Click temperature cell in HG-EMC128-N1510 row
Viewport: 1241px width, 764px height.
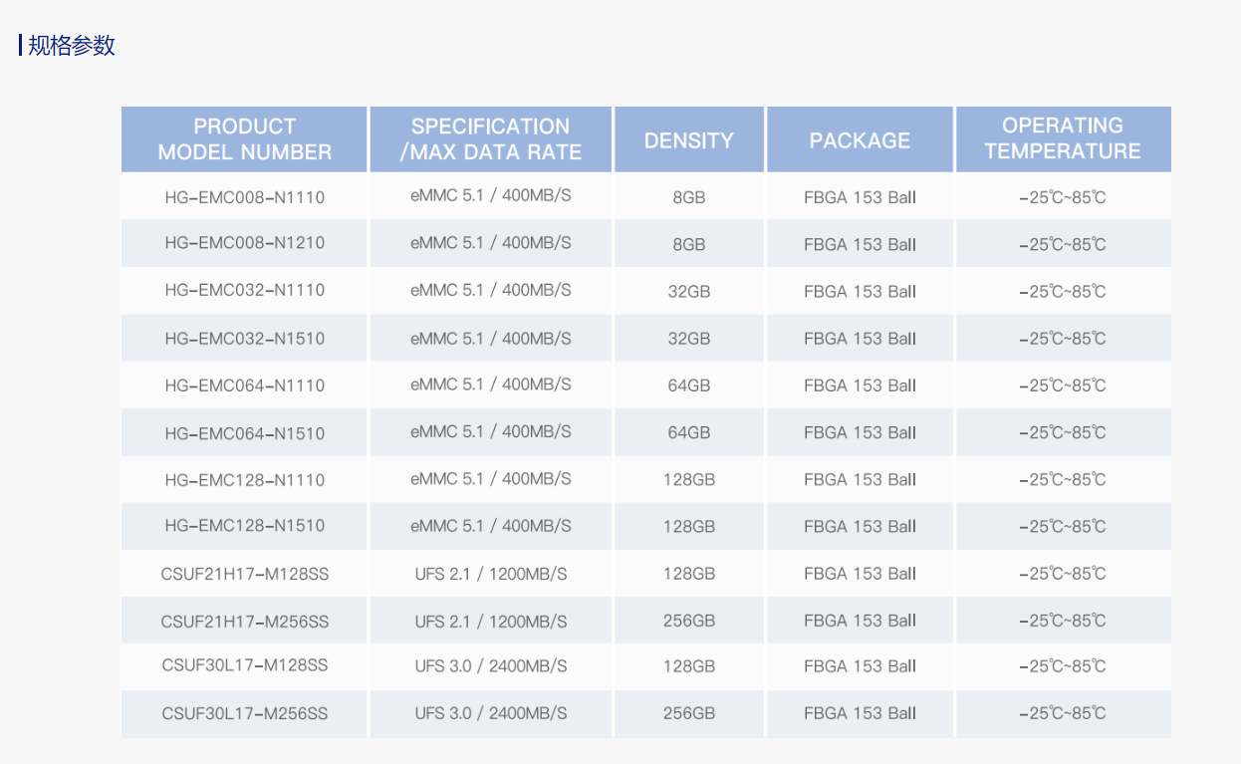coord(1063,526)
